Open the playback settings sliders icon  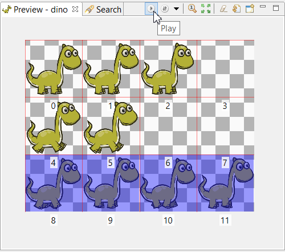pos(165,9)
